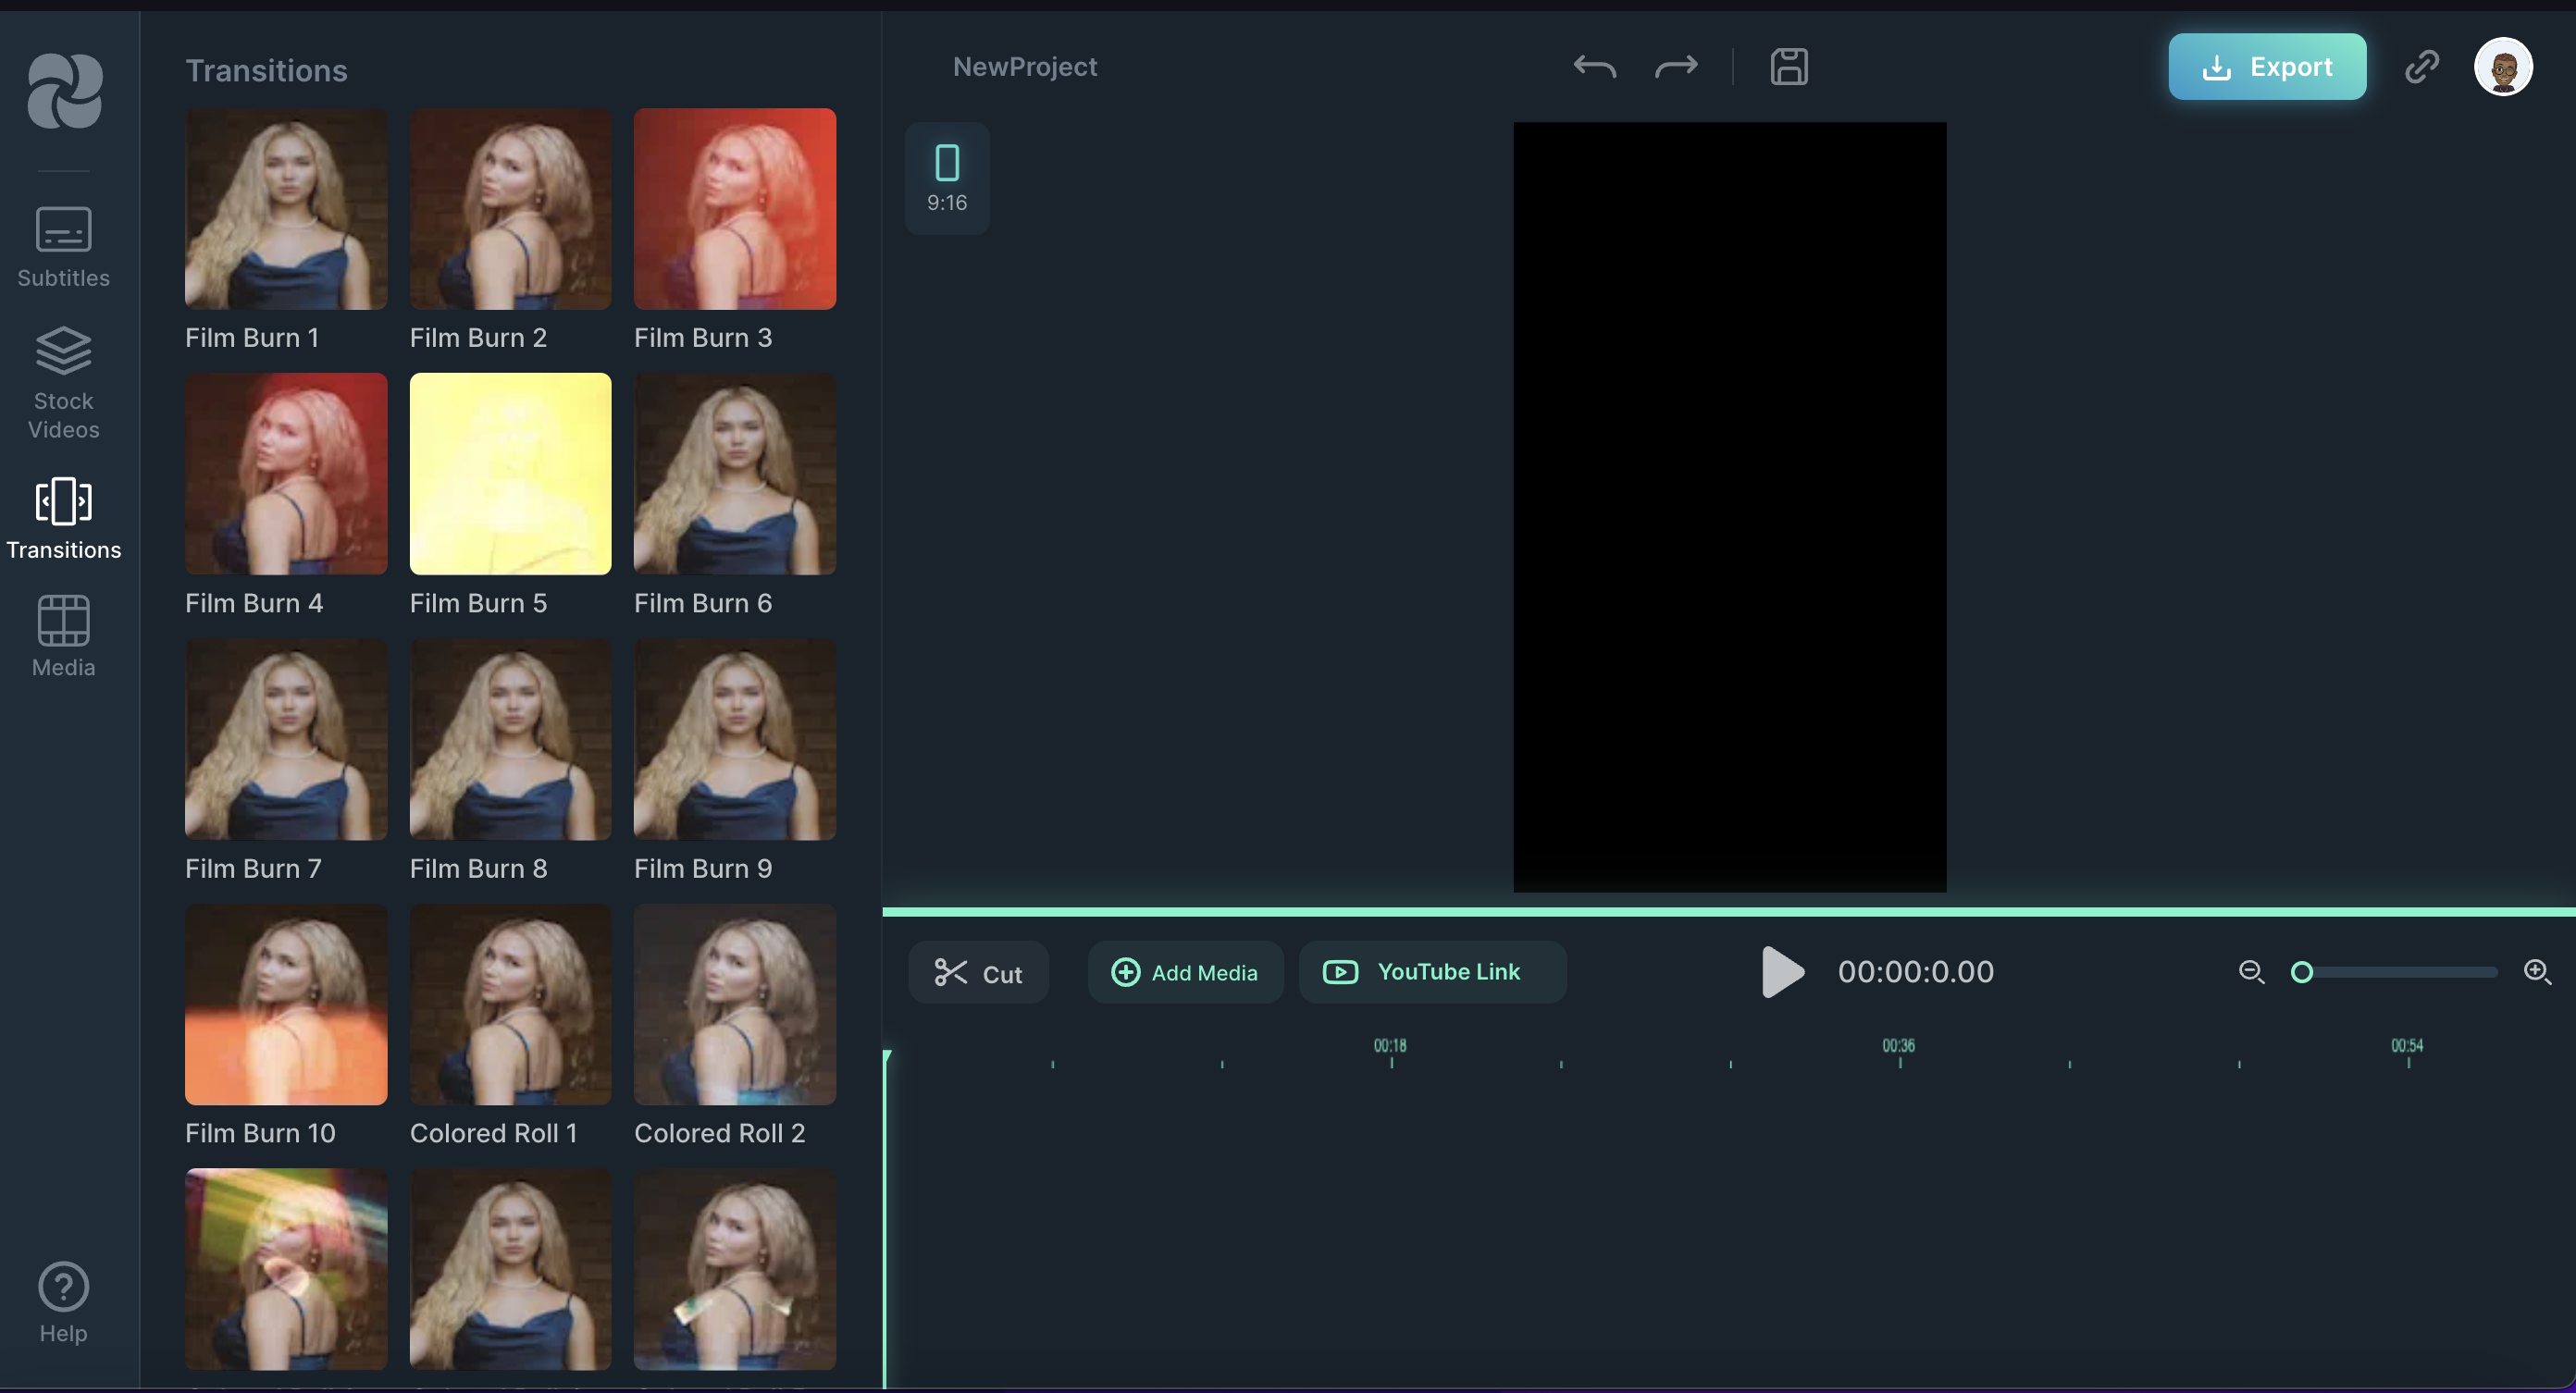Image resolution: width=2576 pixels, height=1393 pixels.
Task: Click the YouTube Link button
Action: (1431, 972)
